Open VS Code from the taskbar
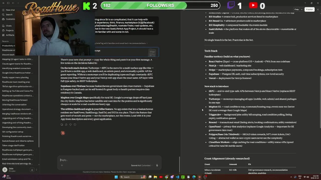321x180 pixels. click(178, 177)
